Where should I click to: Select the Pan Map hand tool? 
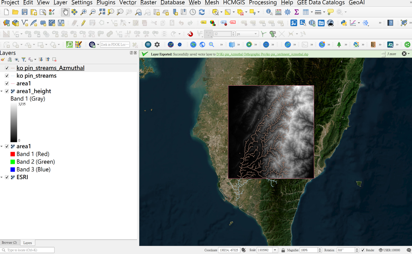pyautogui.click(x=65, y=12)
